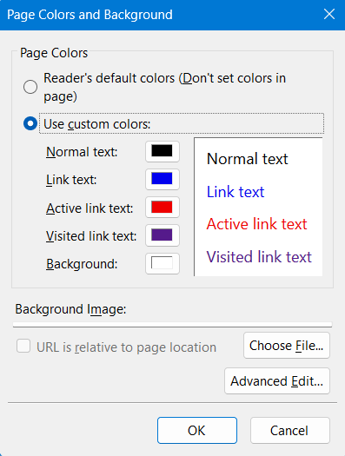Image resolution: width=345 pixels, height=456 pixels.
Task: Select Reader's default colors radio button
Action: 30,87
